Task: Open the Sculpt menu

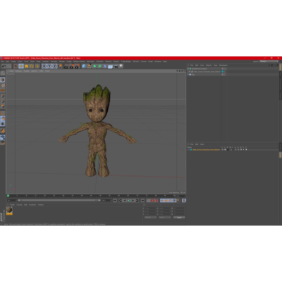Action: [69, 61]
